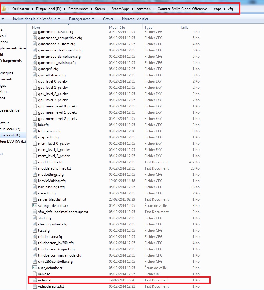
Task: Go to Programmes in the breadcrumb
Action: [78, 9]
